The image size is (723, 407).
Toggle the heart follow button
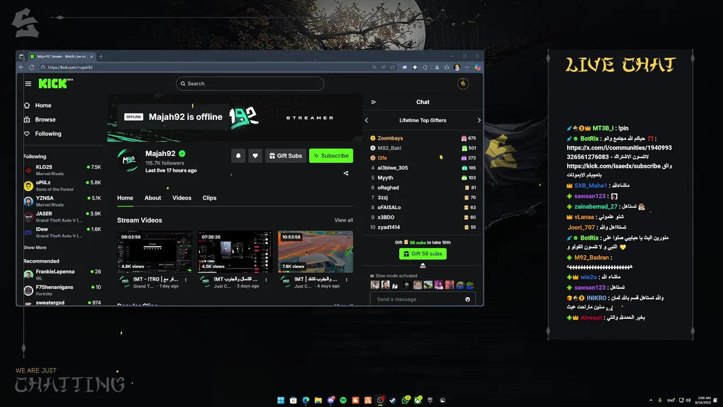pyautogui.click(x=255, y=155)
